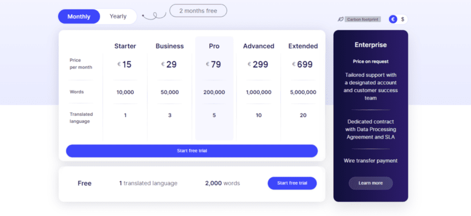Click the Free plan label
471x216 pixels.
coord(84,183)
